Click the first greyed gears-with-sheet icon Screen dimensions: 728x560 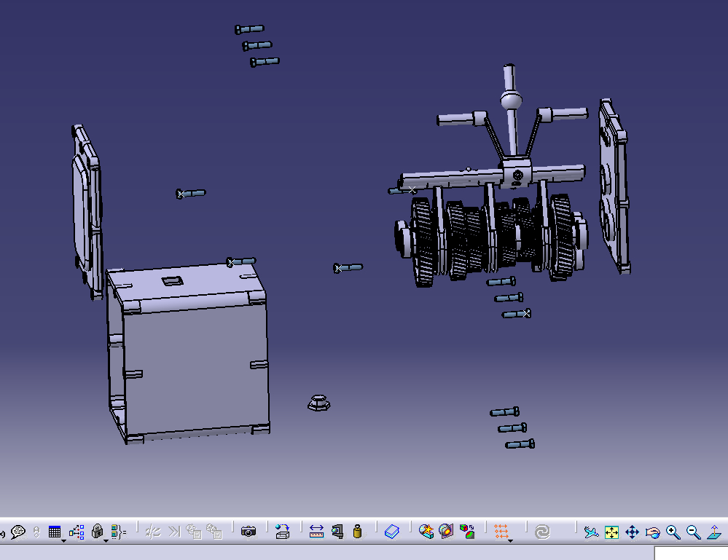(x=194, y=532)
